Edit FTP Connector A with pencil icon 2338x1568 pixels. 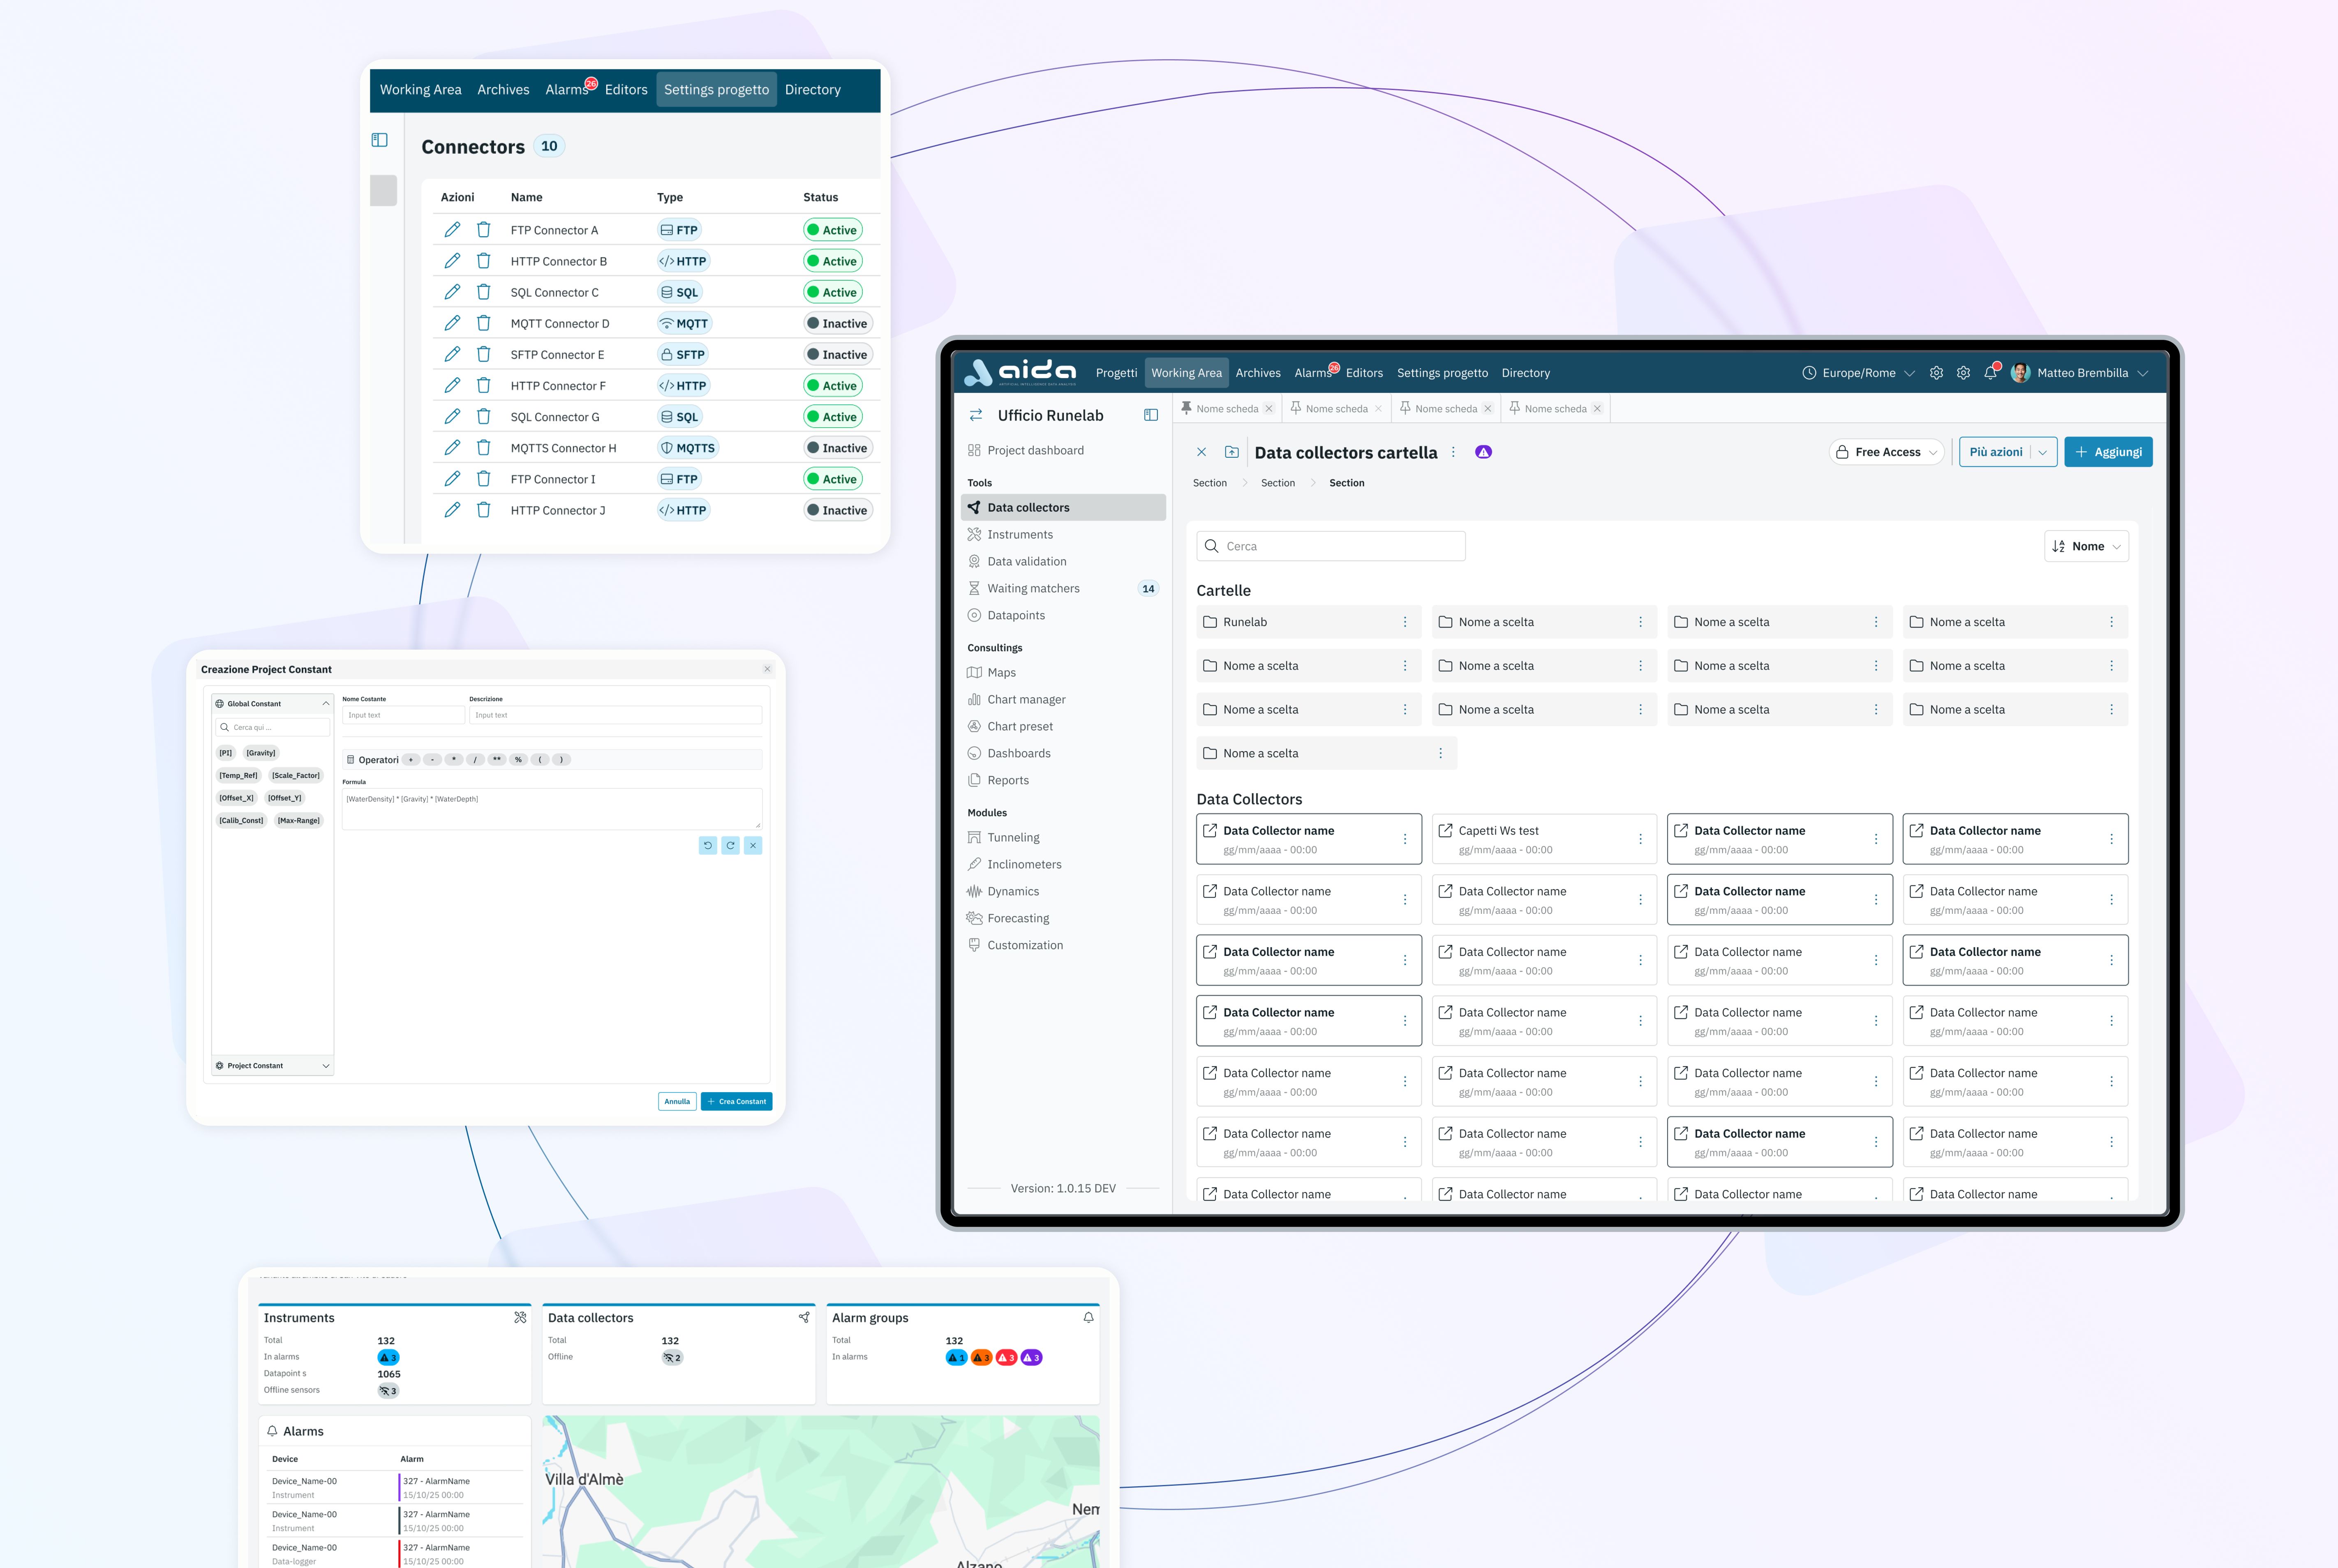pyautogui.click(x=452, y=230)
